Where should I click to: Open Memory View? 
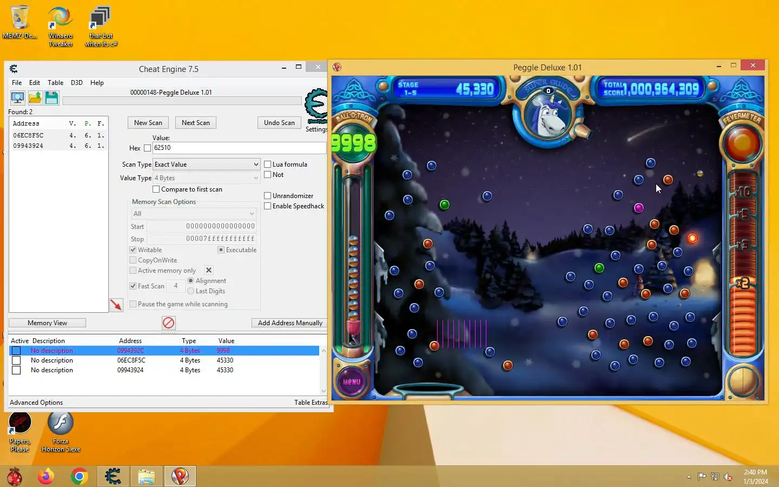click(x=48, y=323)
